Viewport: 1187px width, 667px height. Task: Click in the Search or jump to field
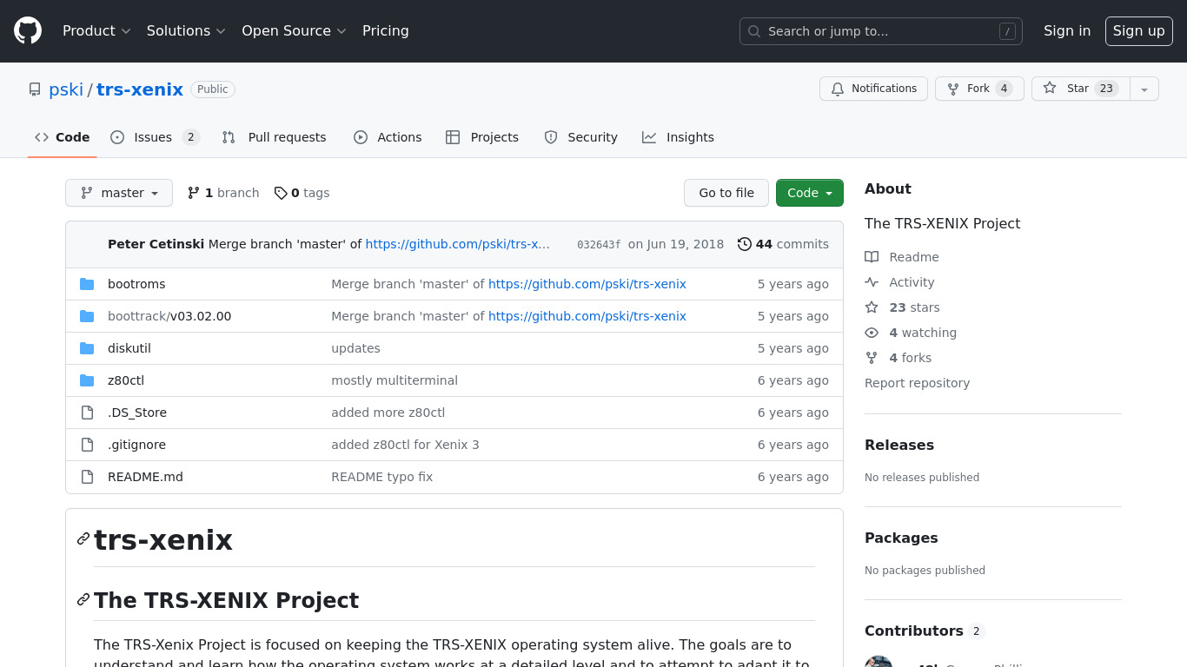pos(881,31)
